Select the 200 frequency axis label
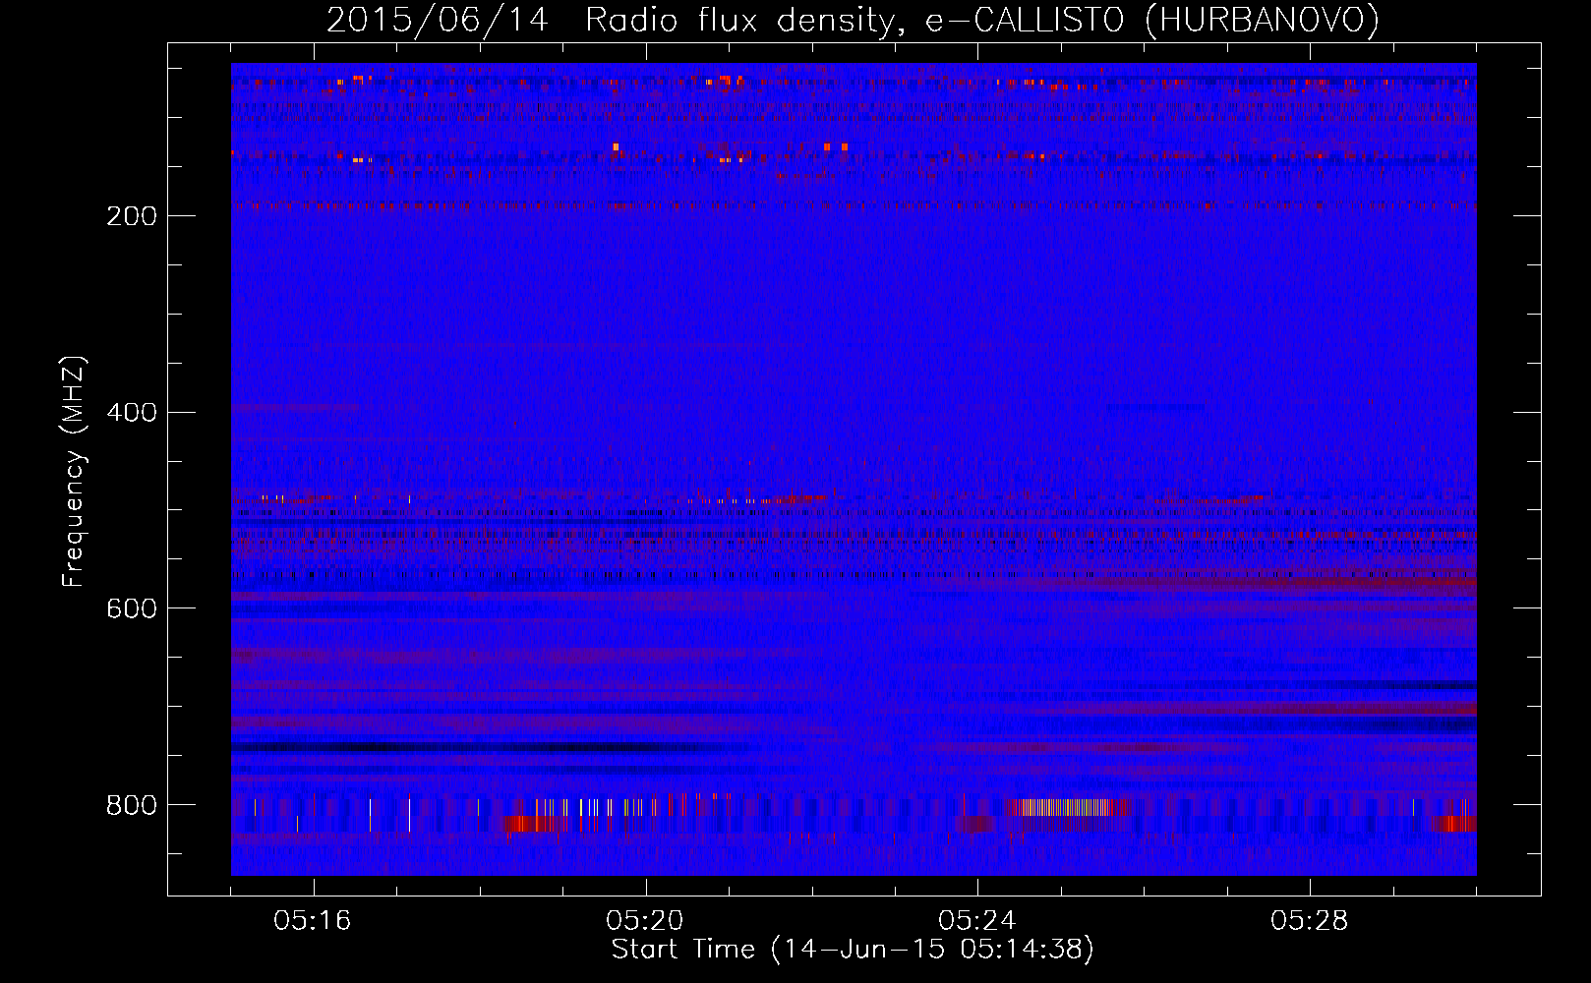This screenshot has width=1591, height=983. 132,216
